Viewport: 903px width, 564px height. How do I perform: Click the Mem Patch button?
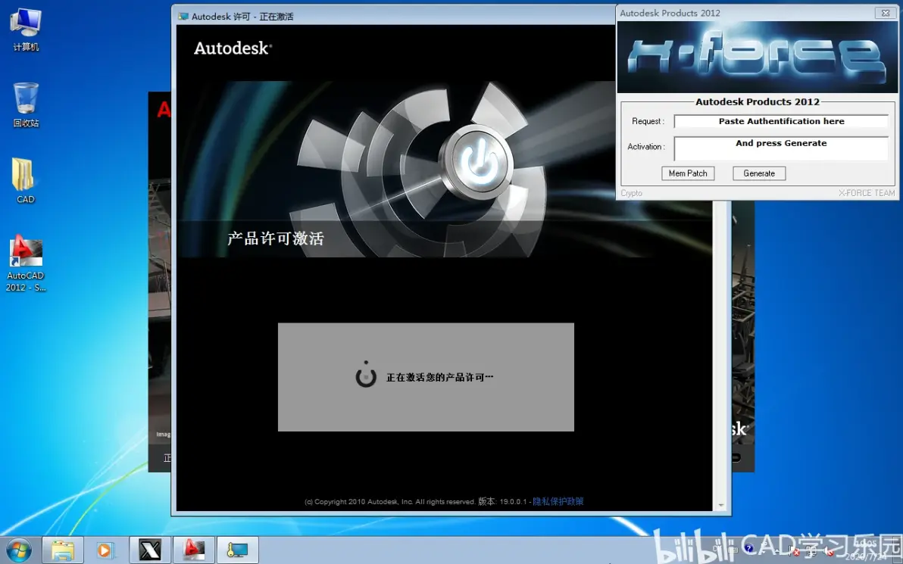click(x=688, y=173)
